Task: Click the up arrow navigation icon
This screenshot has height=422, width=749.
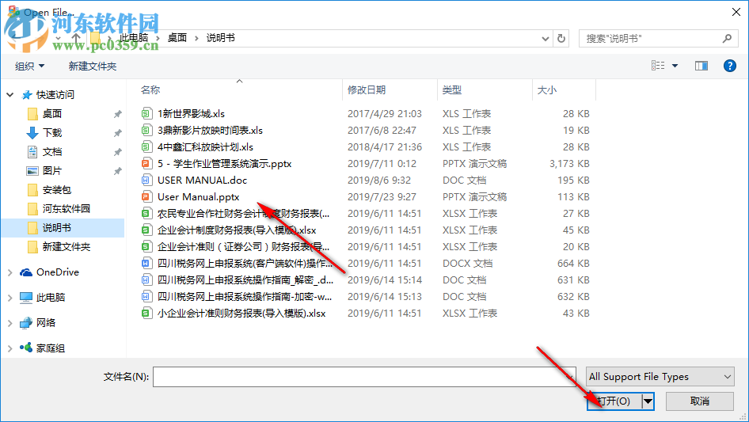Action: tap(76, 38)
